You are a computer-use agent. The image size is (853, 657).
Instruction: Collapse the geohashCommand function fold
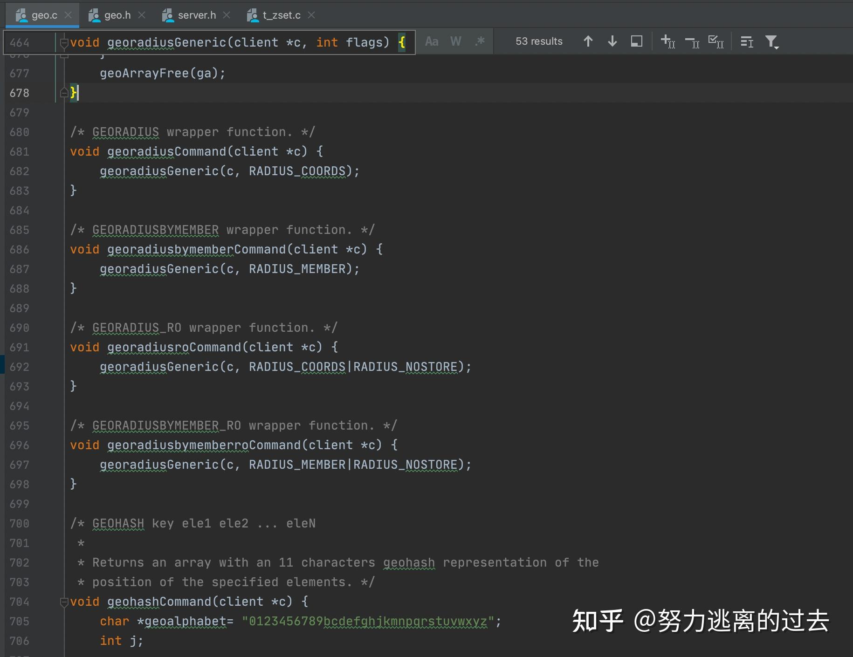(65, 602)
